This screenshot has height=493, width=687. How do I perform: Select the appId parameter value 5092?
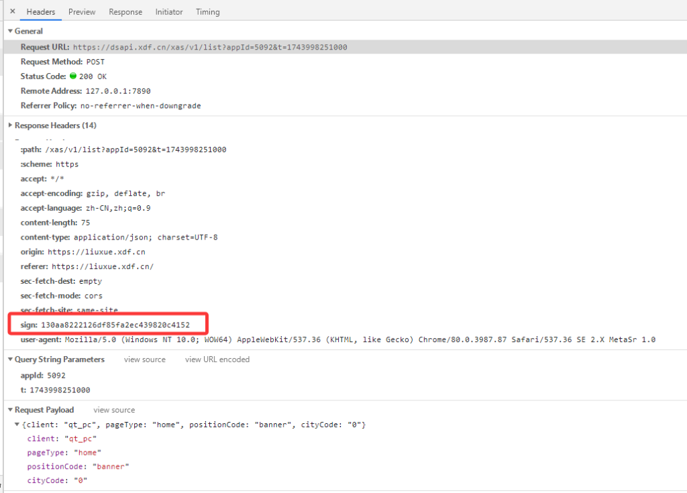click(56, 376)
